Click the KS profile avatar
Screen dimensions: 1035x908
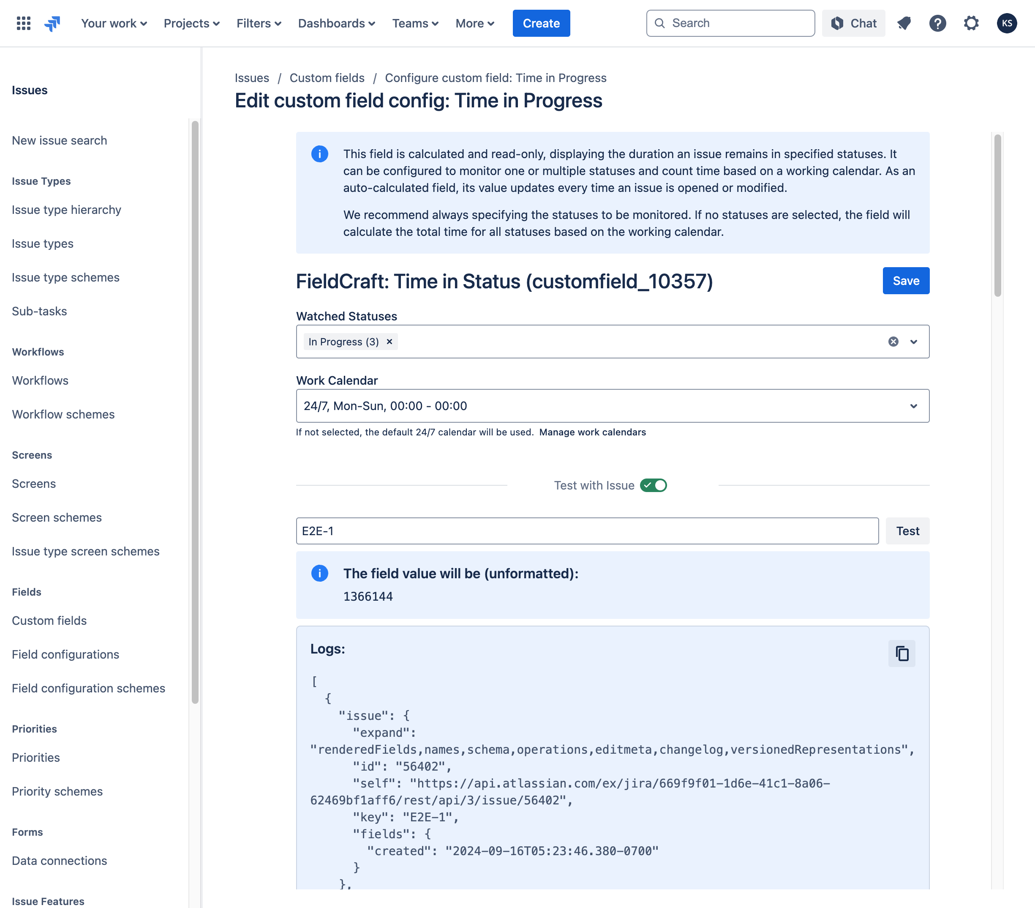tap(1007, 23)
